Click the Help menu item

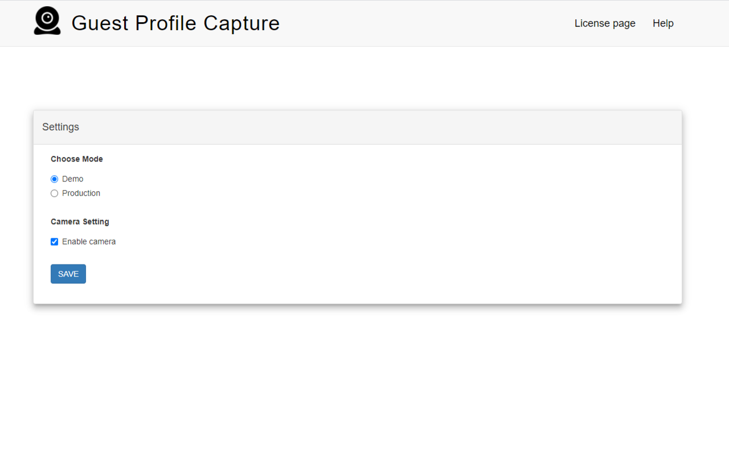(663, 23)
